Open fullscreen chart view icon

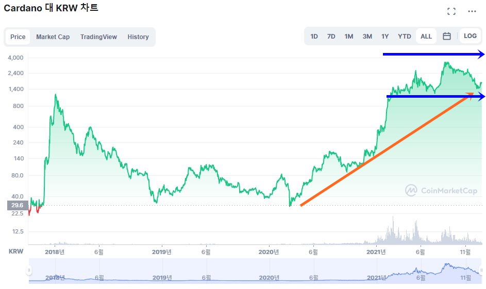(x=451, y=11)
